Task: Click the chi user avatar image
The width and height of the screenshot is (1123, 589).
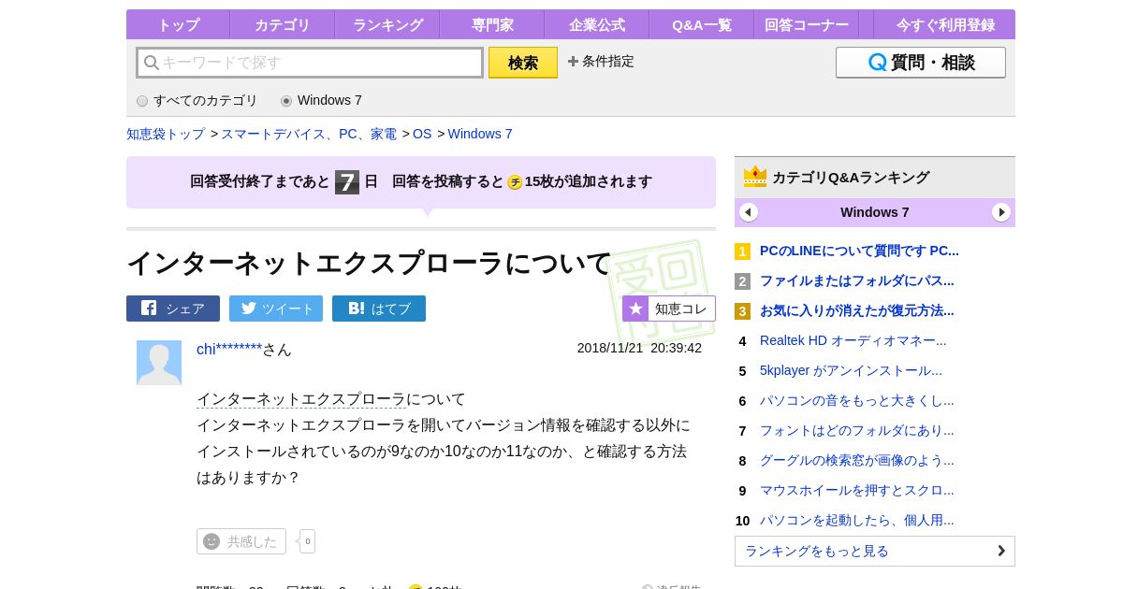Action: point(159,363)
